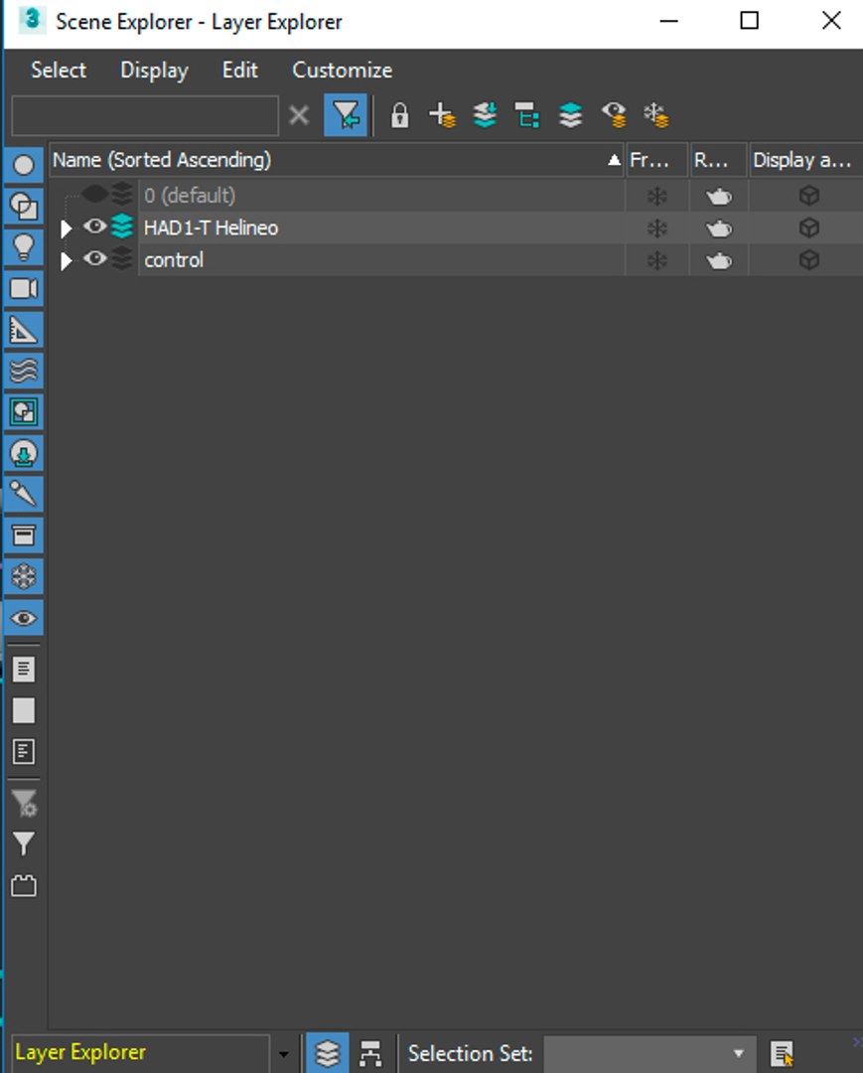Open the Display menu
863x1073 pixels.
[154, 70]
